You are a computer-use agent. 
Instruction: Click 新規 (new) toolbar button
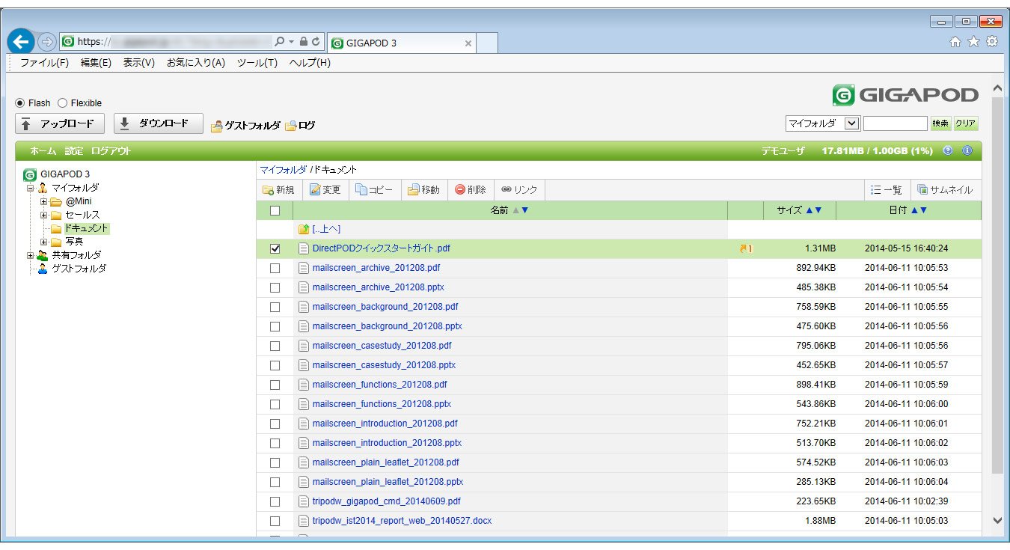[x=278, y=190]
